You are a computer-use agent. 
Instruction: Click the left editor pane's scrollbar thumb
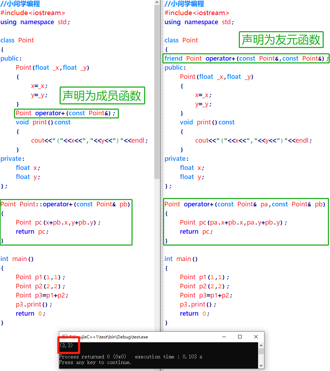pos(157,92)
